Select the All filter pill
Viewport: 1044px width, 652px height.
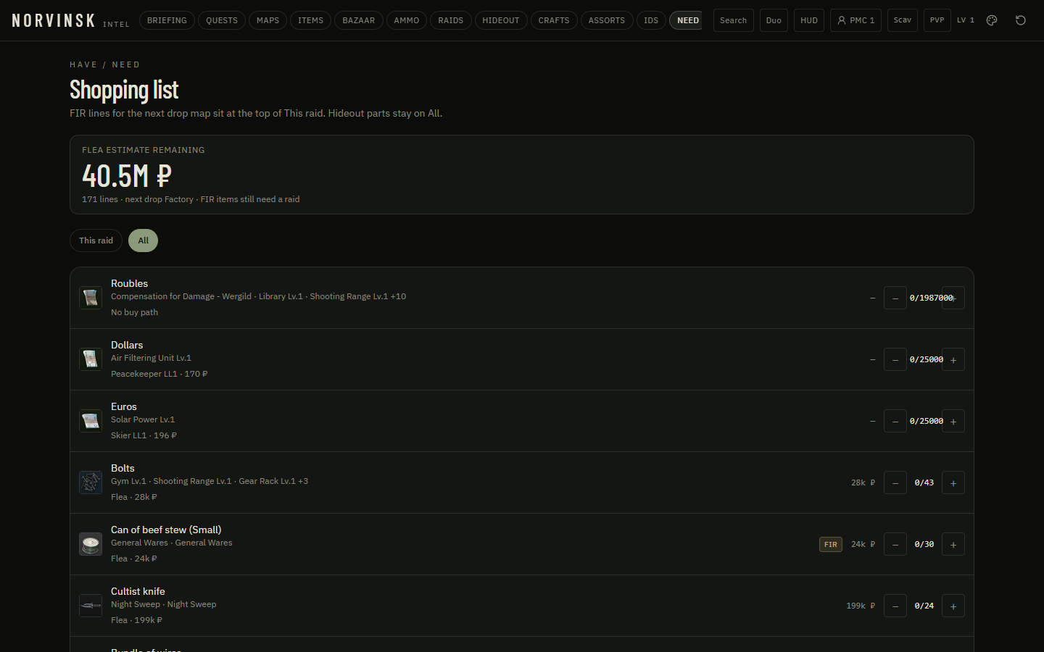tap(143, 241)
